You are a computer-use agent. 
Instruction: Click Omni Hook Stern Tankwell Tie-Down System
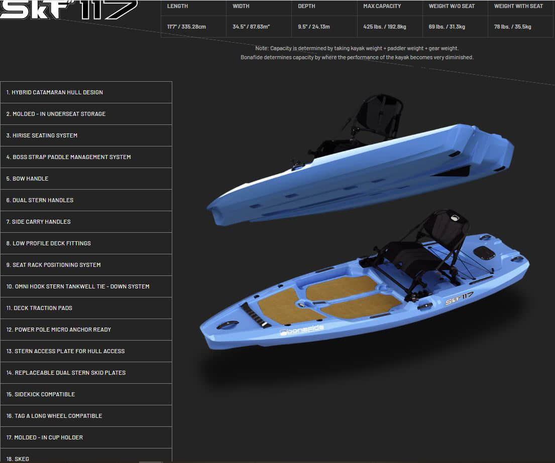click(x=86, y=286)
